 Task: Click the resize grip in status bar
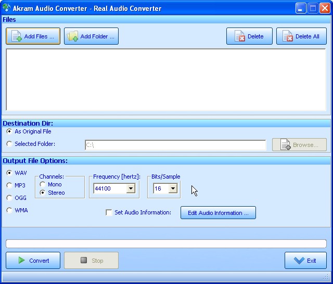coord(326,277)
